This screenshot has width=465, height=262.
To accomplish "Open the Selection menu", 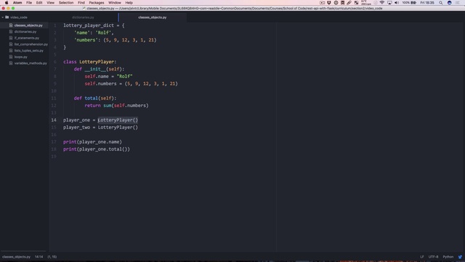I will [66, 3].
